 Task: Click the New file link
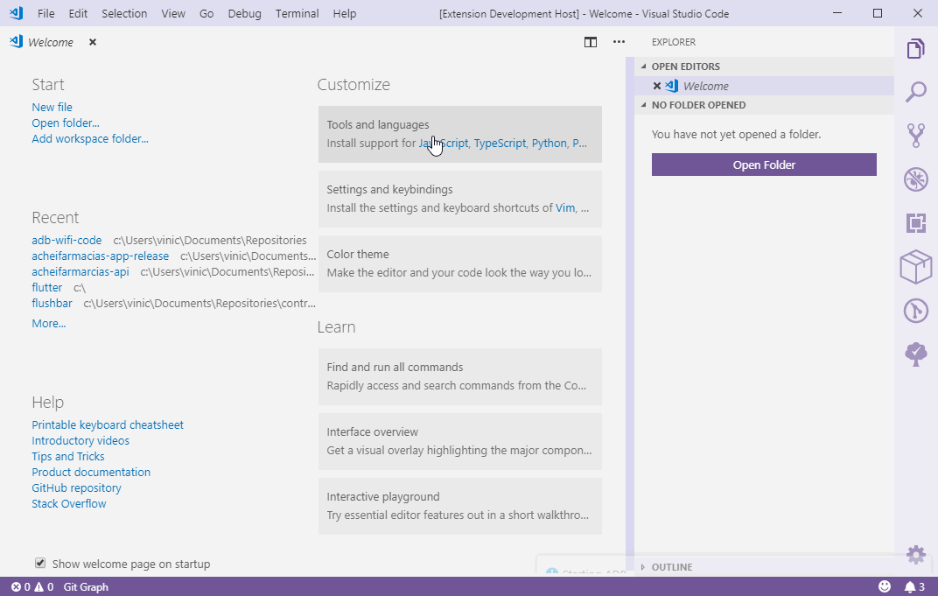[x=52, y=107]
